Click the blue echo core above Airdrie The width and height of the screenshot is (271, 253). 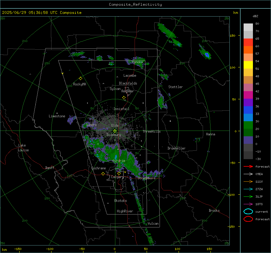point(116,157)
